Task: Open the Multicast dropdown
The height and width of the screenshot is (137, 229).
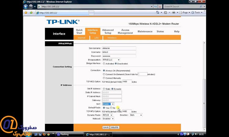Action: [x=108, y=119]
